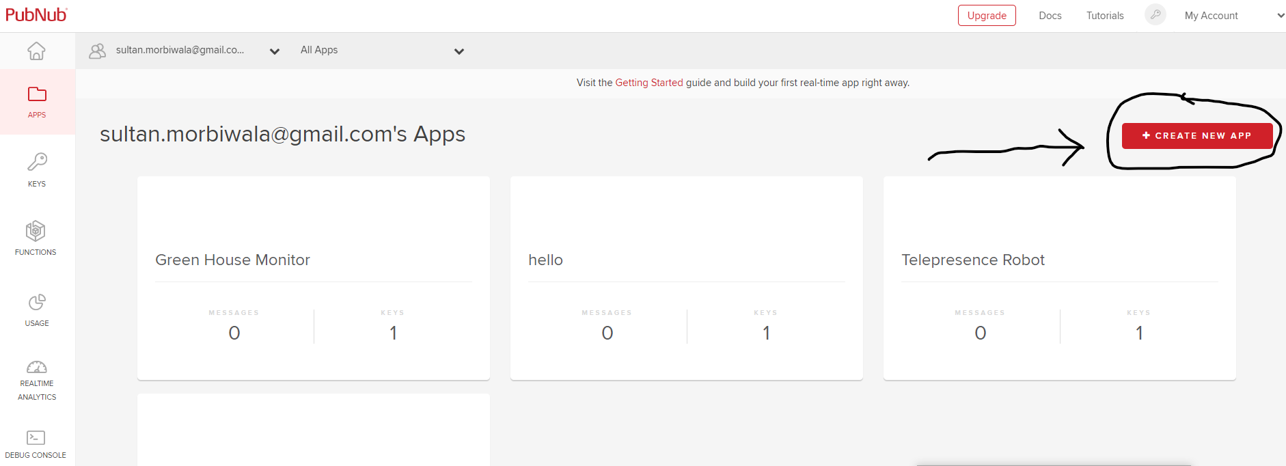
Task: Expand the All Apps dropdown
Action: (x=459, y=51)
